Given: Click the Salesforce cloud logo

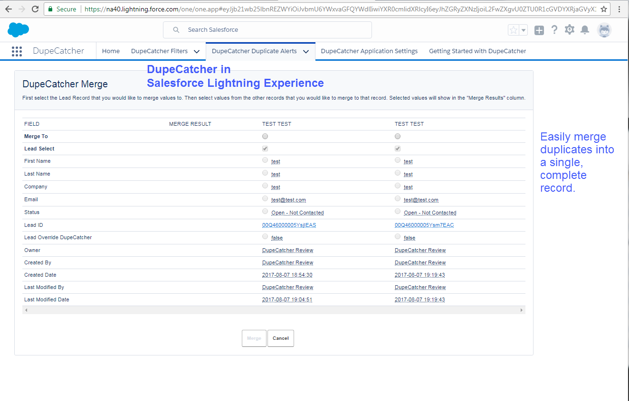Looking at the screenshot, I should (19, 30).
